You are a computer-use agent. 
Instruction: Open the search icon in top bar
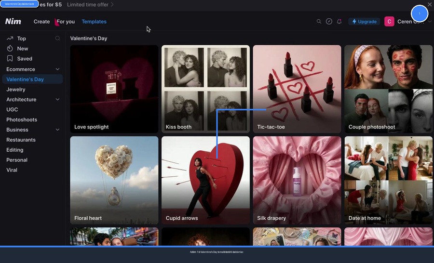tap(319, 21)
